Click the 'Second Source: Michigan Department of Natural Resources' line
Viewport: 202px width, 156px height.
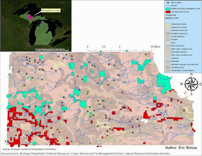tap(86, 153)
